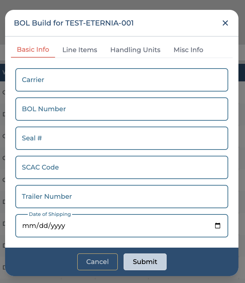
Task: Go to the Handling Units tab
Action: point(135,50)
